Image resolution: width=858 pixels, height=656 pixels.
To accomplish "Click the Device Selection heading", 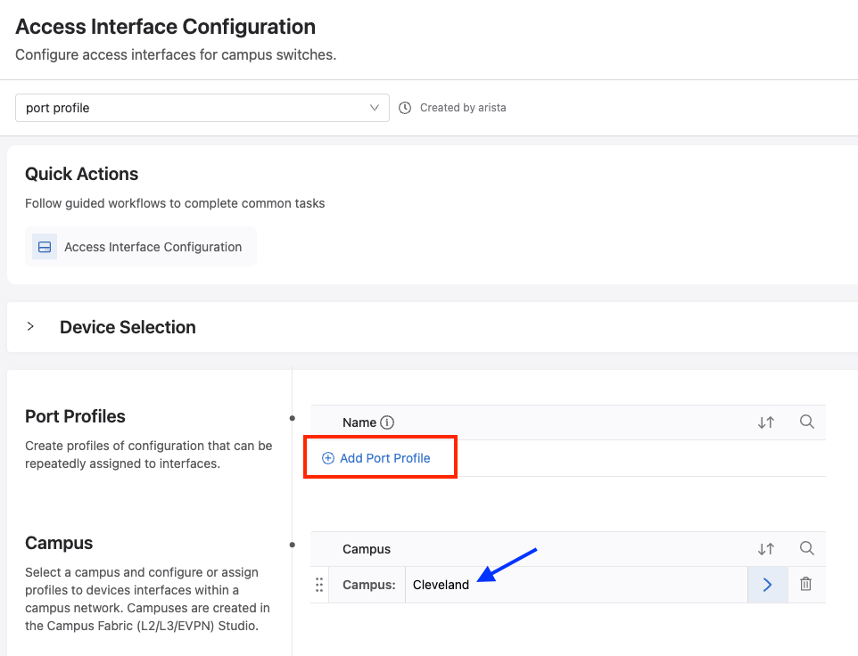I will [x=128, y=327].
